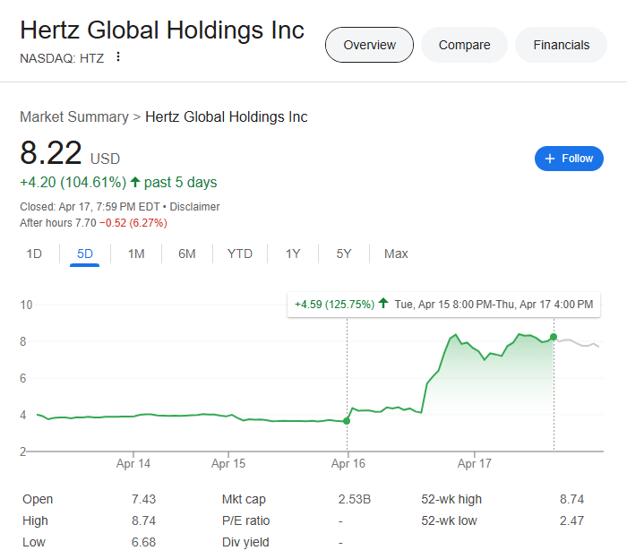This screenshot has width=627, height=559.
Task: Select the 5Y chart range
Action: coord(344,254)
